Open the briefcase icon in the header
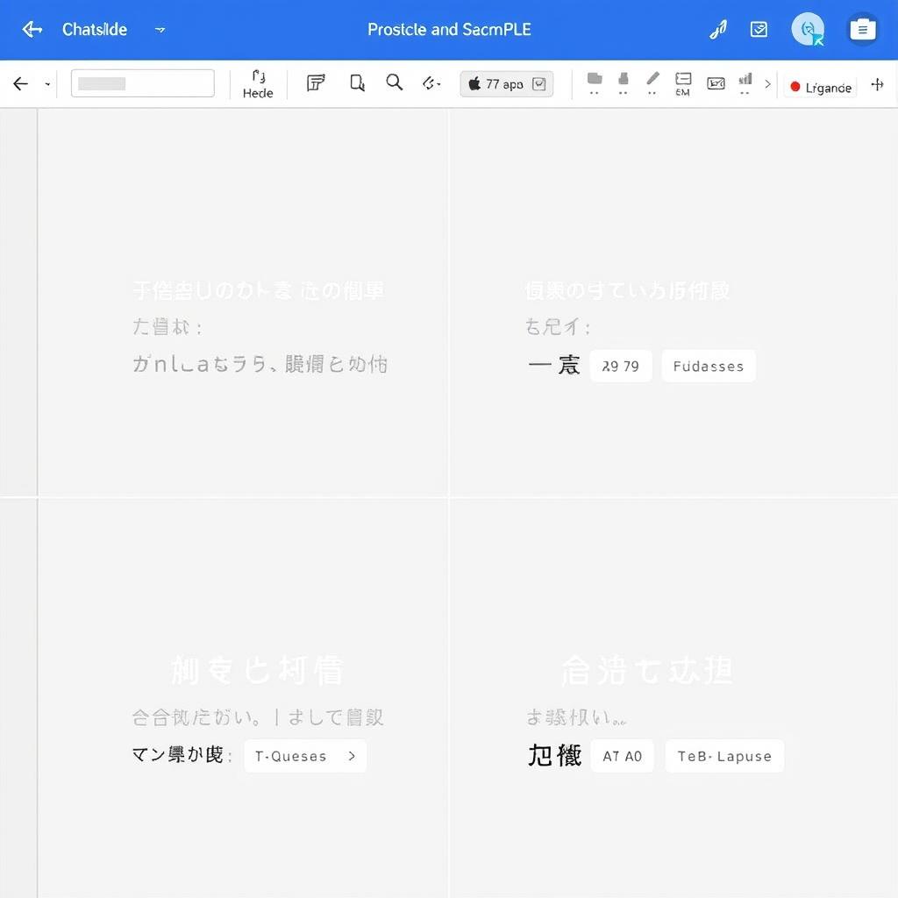 (862, 29)
